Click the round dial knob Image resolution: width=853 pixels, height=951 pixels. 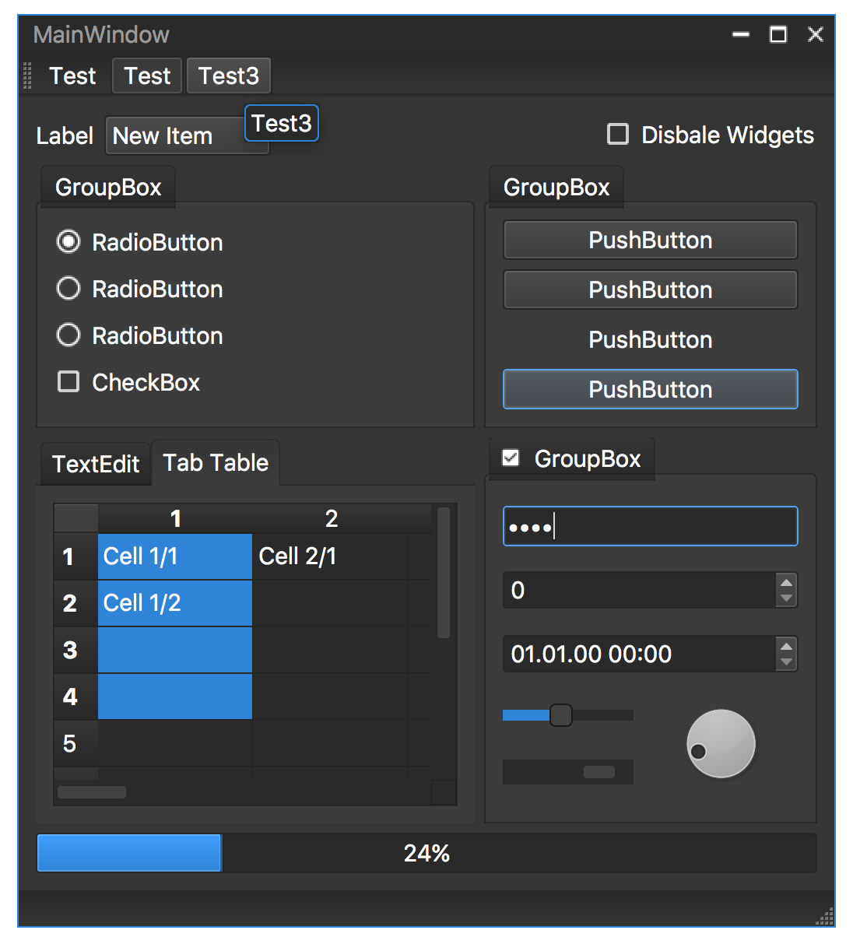pyautogui.click(x=721, y=743)
